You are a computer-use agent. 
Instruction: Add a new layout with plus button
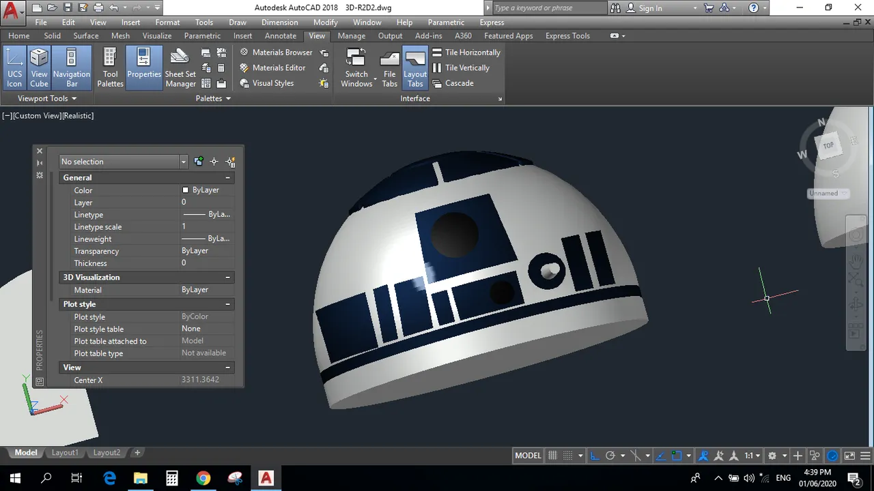[137, 453]
